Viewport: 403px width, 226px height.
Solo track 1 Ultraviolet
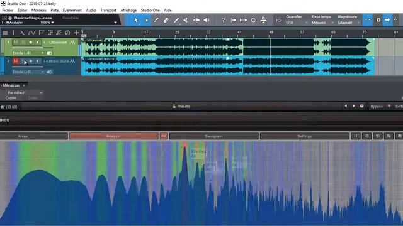[x=23, y=42]
